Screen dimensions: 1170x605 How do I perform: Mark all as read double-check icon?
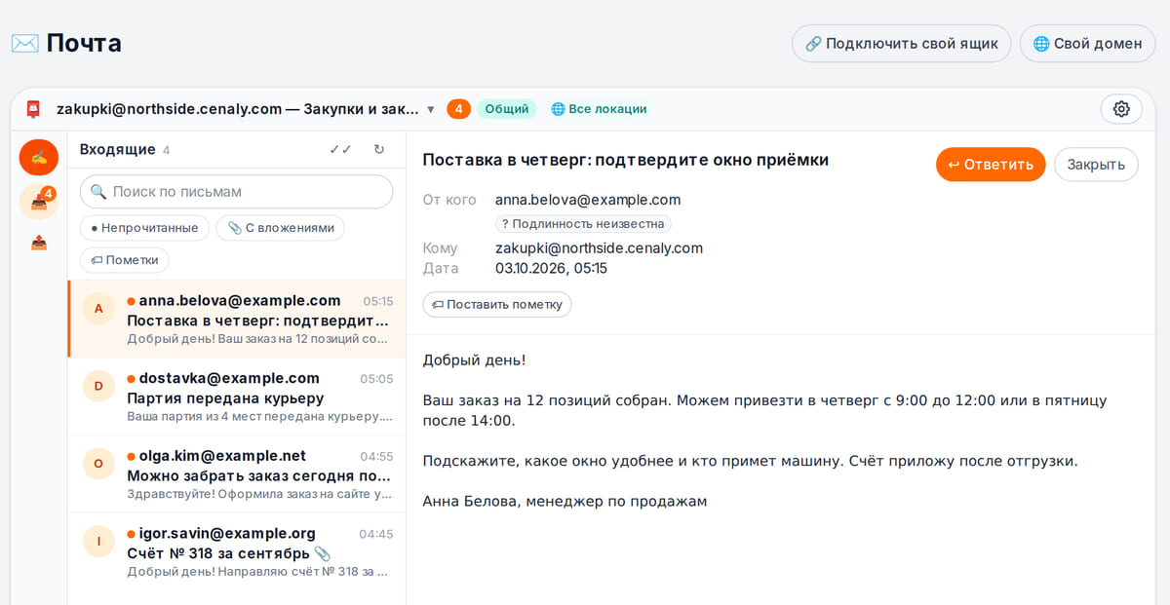340,149
